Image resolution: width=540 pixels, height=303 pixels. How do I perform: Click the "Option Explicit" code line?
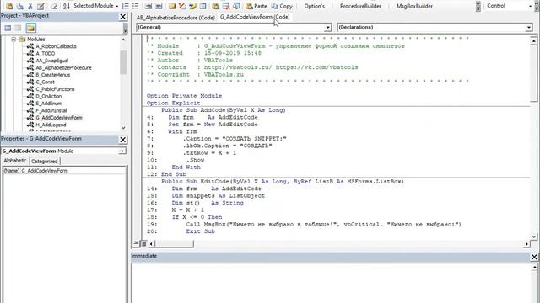pyautogui.click(x=173, y=103)
